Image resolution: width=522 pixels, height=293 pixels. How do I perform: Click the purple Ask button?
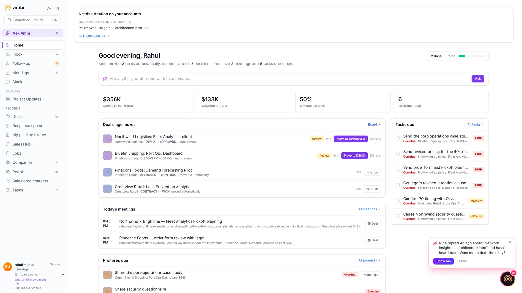478,79
